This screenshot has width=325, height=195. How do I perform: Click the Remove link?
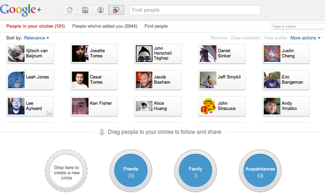[x=219, y=38]
